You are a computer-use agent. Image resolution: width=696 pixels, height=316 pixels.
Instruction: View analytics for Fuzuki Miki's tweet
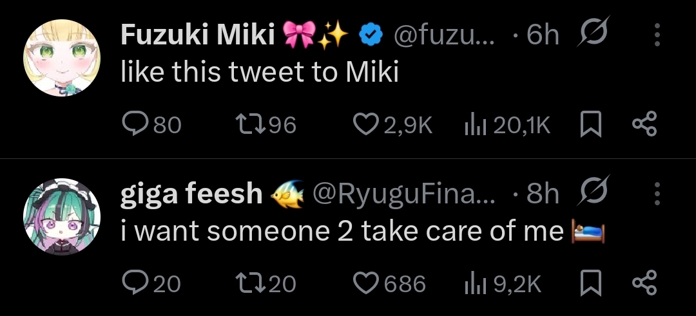pyautogui.click(x=475, y=124)
